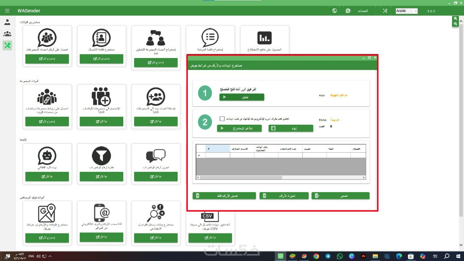
Task: Click extract now under contact list card
Action: (101, 59)
